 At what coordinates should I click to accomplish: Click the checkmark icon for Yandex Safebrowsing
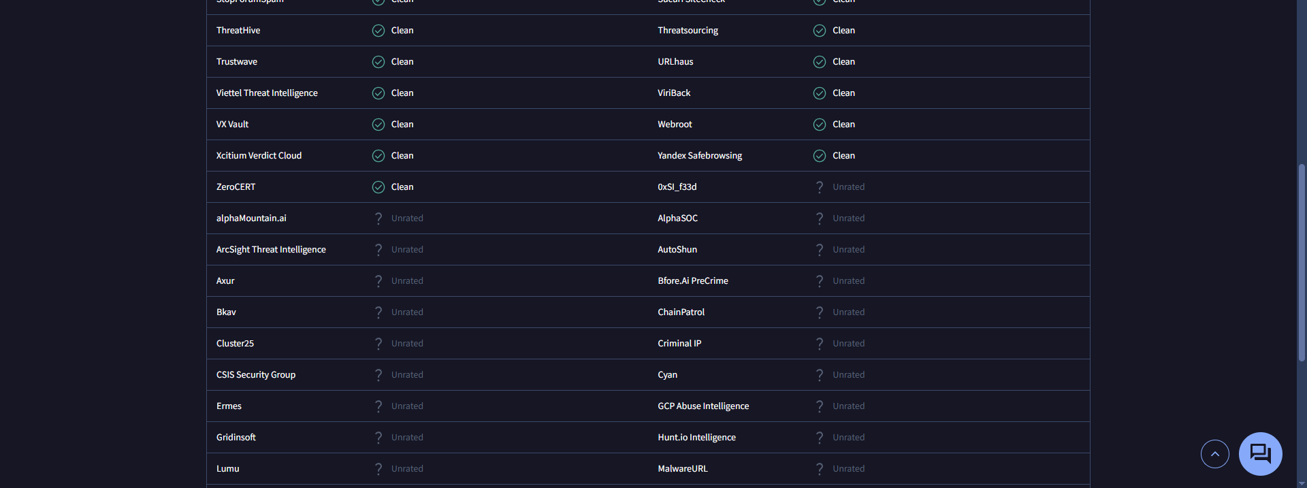click(820, 156)
